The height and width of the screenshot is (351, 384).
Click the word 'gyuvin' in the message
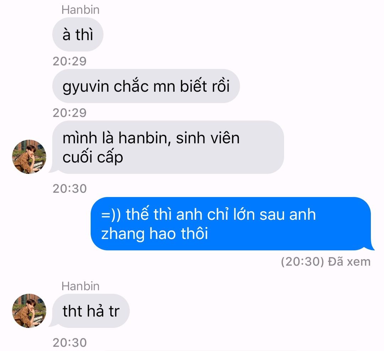tap(86, 87)
